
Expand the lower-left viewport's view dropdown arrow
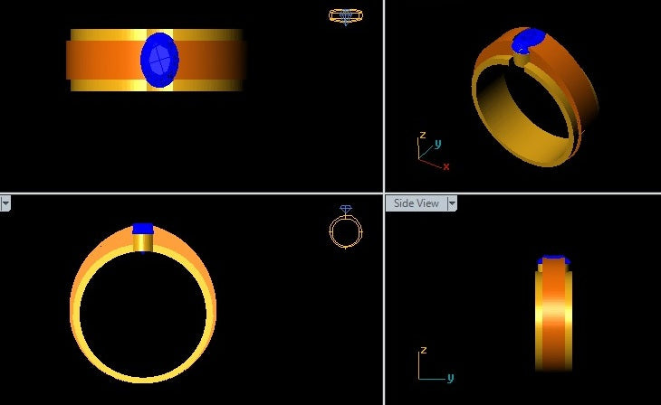pyautogui.click(x=5, y=203)
